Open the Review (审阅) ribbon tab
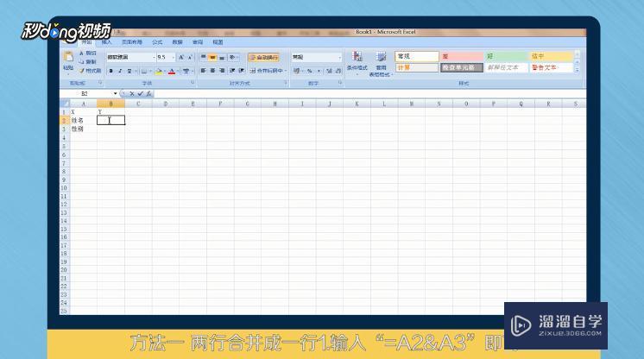644x359 pixels. tap(198, 42)
